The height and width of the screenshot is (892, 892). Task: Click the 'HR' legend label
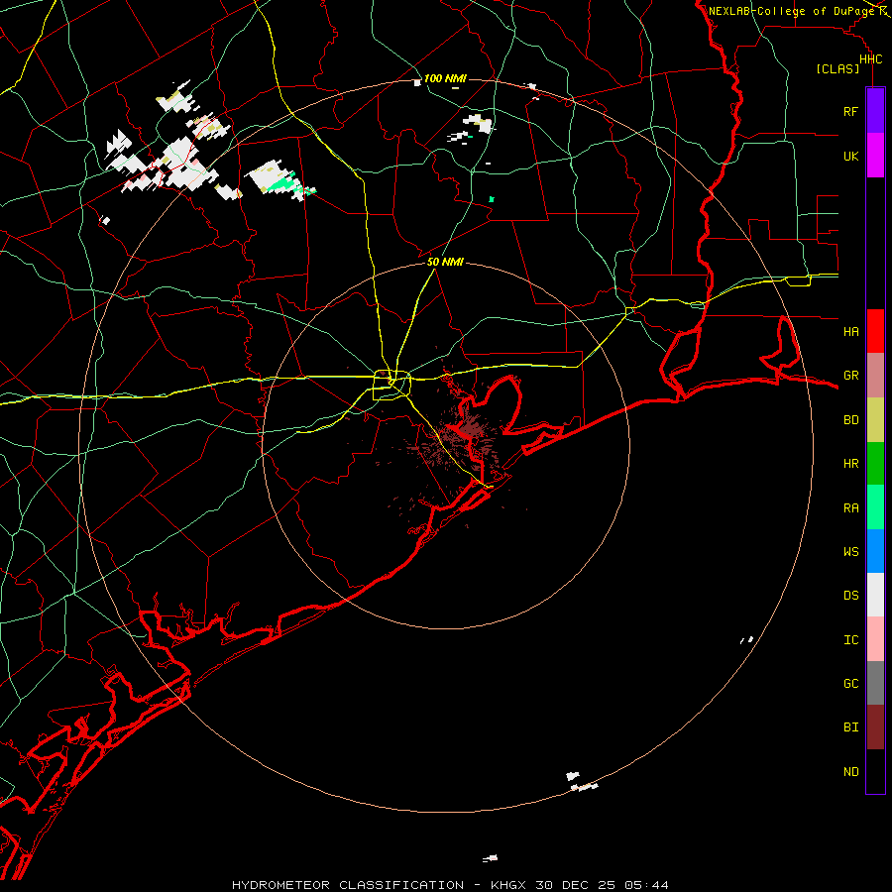(850, 464)
